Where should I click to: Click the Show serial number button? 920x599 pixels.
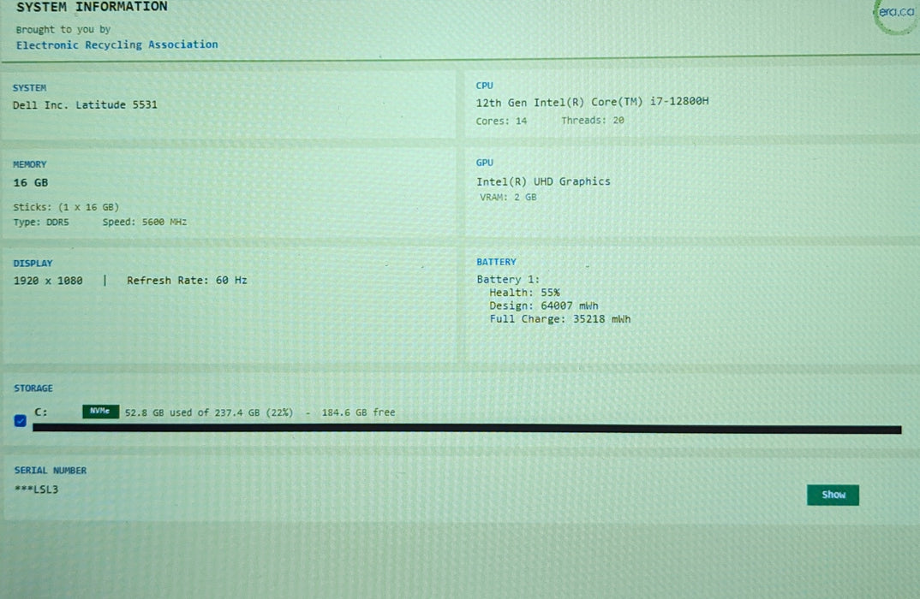(x=833, y=495)
